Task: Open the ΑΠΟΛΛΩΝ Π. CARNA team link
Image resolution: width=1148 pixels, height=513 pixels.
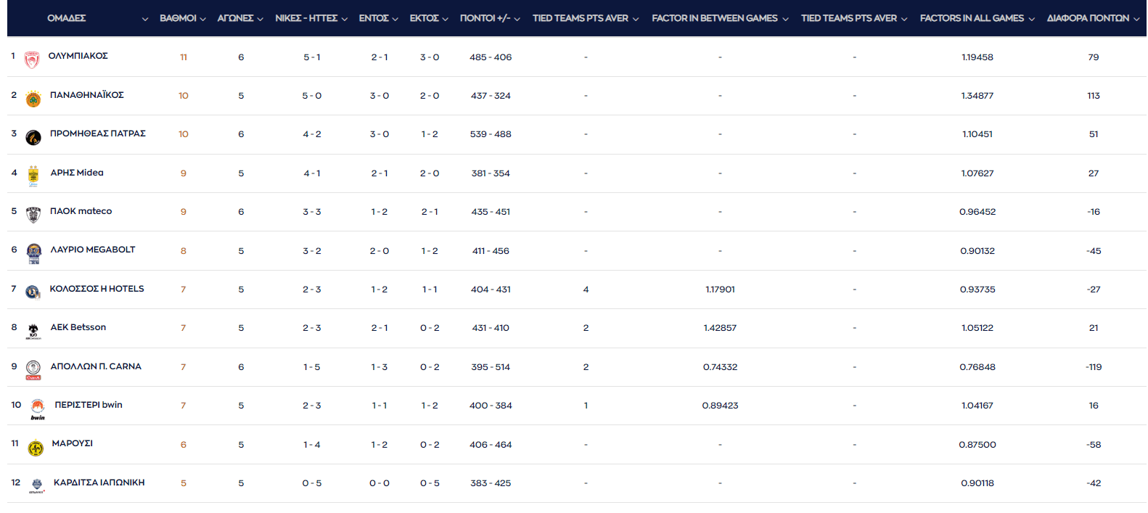Action: (96, 366)
